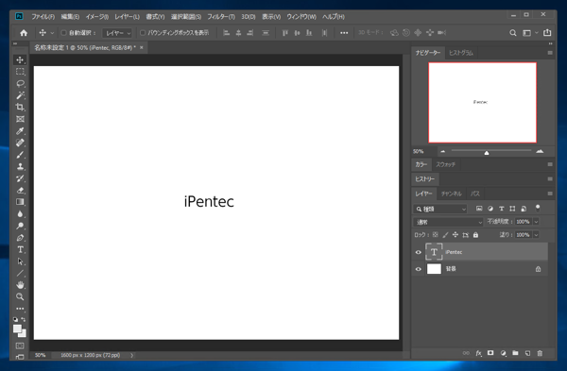Viewport: 567px width, 371px height.
Task: Select the Magic Wand tool
Action: tap(20, 95)
